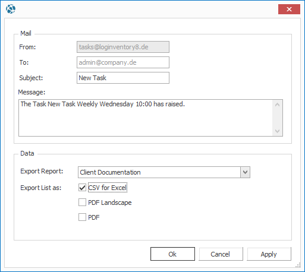Click the LOGINventory app logo icon
Screen dimensions: 305x272
(11, 9)
